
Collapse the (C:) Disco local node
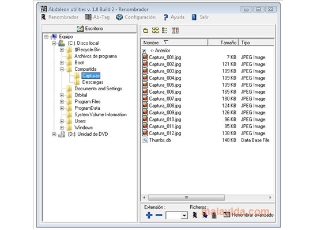[x=54, y=43]
